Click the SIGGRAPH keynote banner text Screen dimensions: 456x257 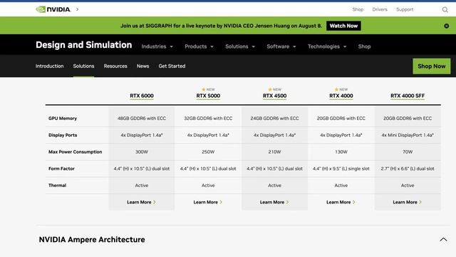click(x=221, y=26)
